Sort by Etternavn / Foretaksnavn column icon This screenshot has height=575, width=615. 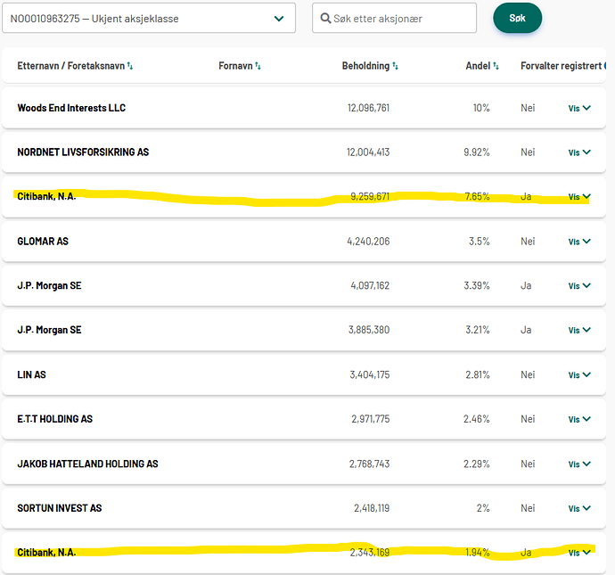coord(130,66)
